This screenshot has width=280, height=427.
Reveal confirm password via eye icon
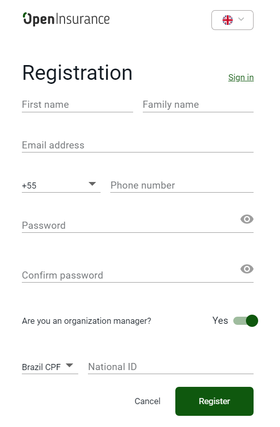247,269
